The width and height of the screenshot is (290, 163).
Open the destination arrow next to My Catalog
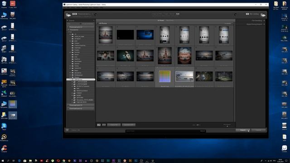tap(236, 14)
